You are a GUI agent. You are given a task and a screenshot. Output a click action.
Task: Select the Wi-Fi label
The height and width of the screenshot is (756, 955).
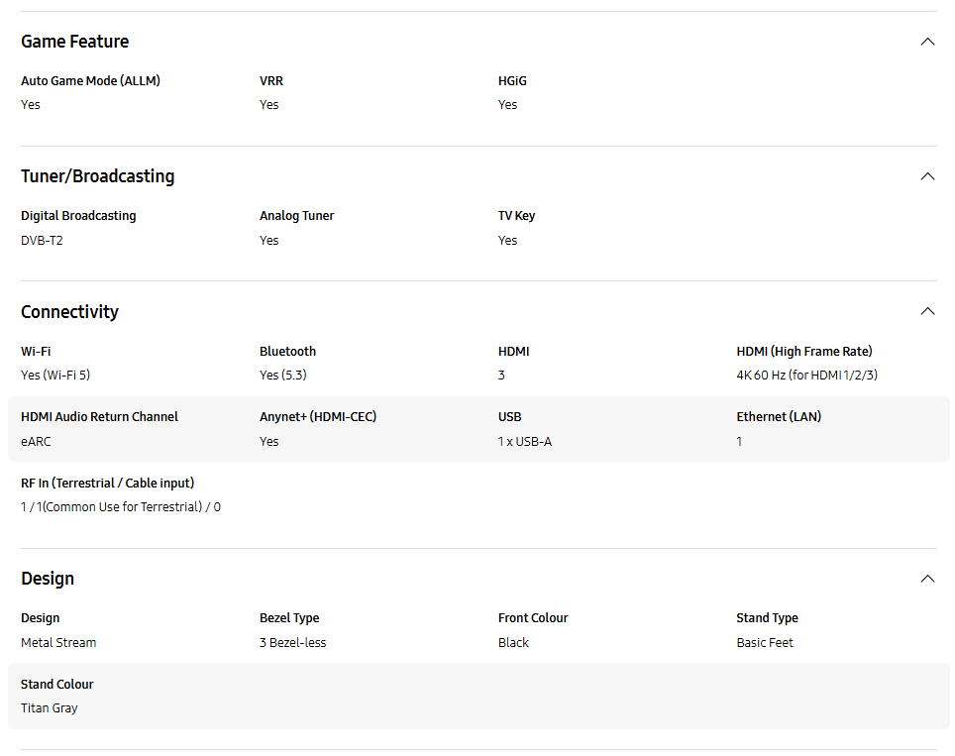pos(36,351)
